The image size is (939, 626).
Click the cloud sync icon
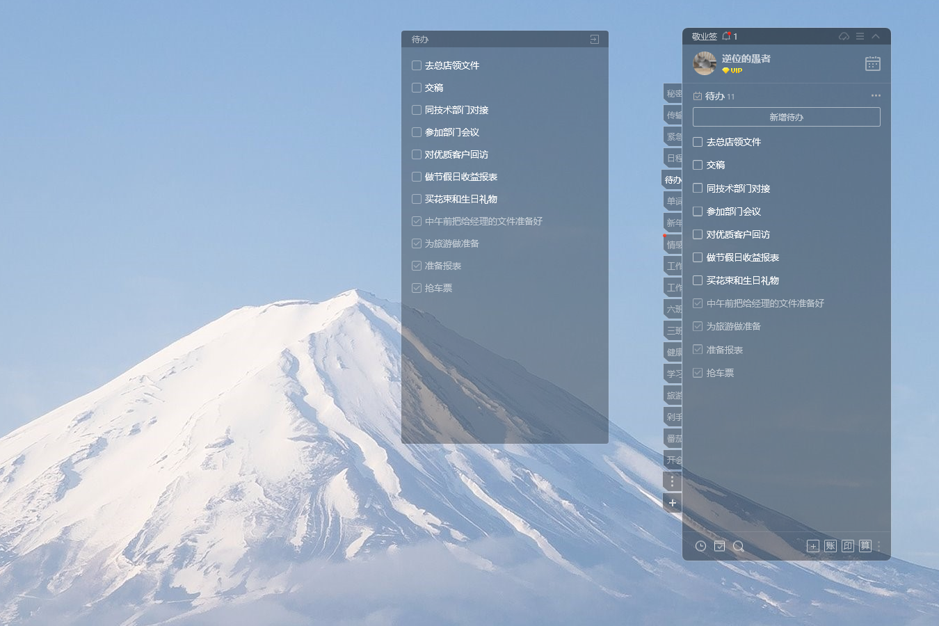(x=844, y=36)
